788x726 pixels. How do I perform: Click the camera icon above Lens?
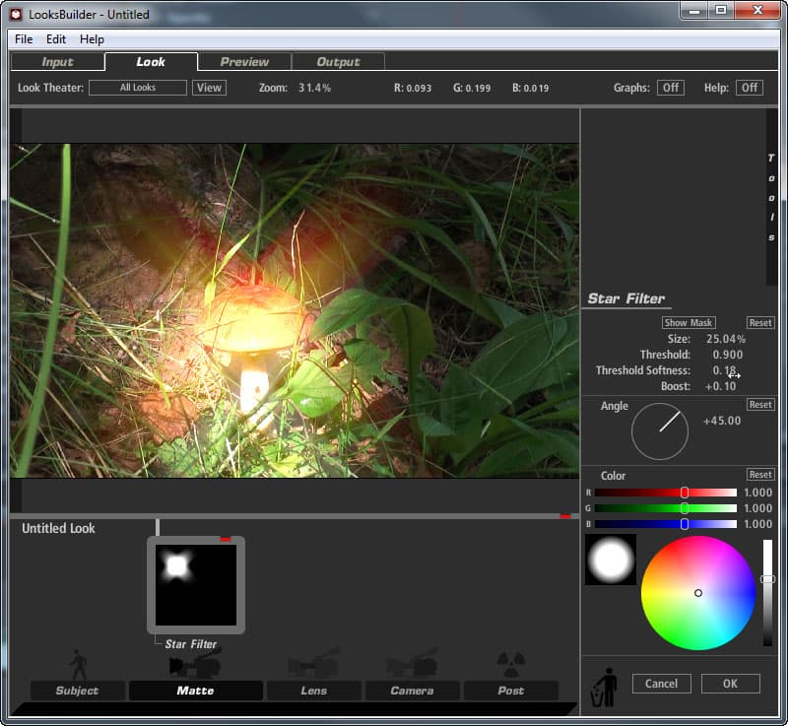[x=313, y=665]
